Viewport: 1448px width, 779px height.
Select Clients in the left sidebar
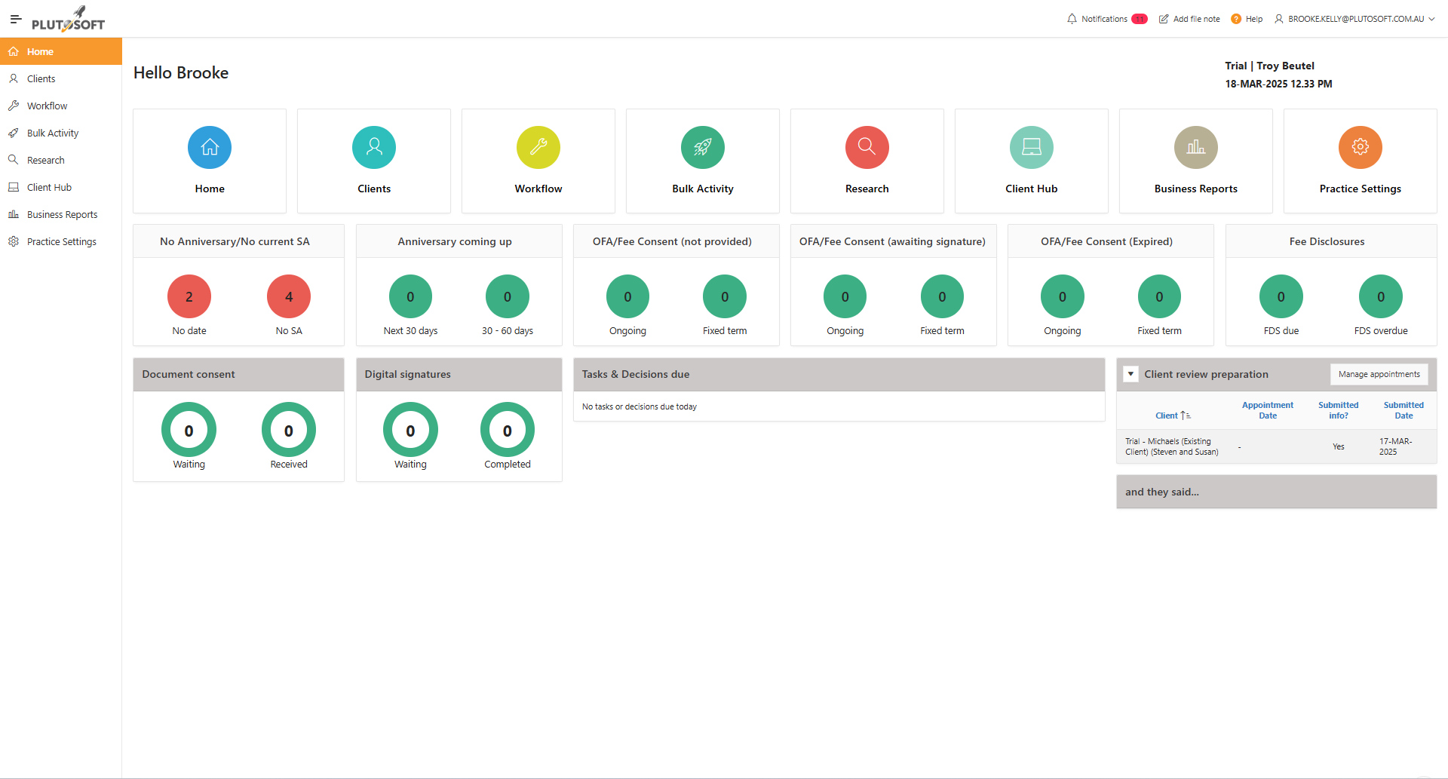click(x=41, y=78)
